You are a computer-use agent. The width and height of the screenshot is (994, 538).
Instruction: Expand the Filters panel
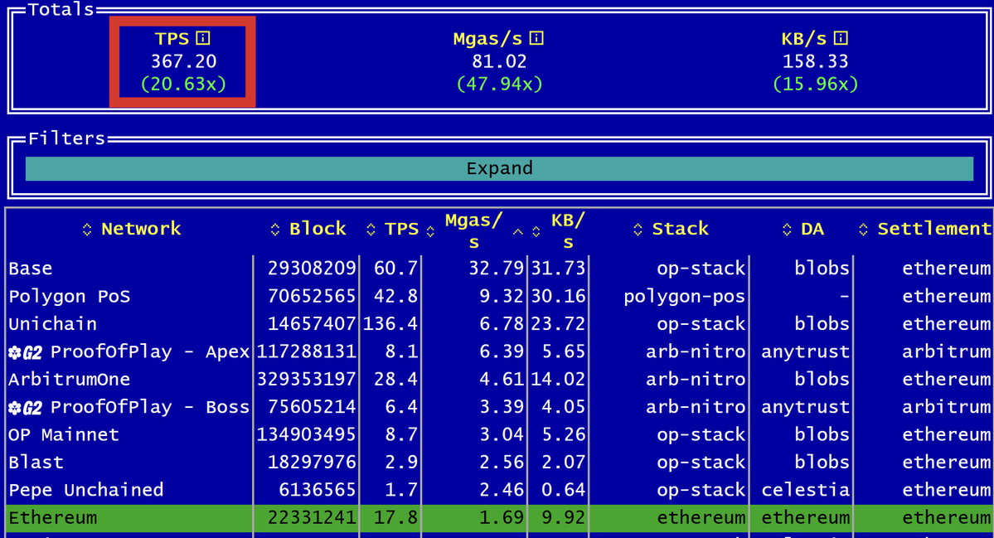coord(499,168)
